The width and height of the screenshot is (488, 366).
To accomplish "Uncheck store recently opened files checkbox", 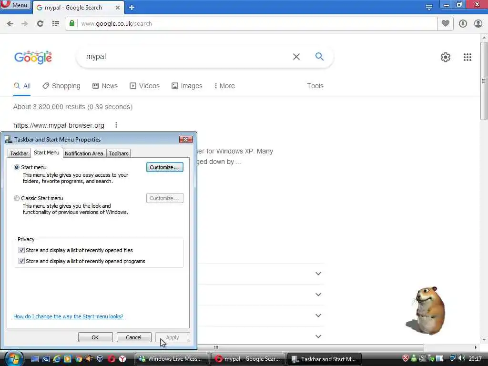I will click(x=21, y=250).
